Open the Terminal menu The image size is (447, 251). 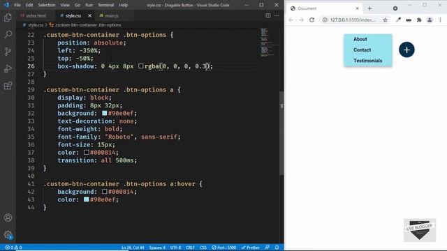(x=105, y=5)
